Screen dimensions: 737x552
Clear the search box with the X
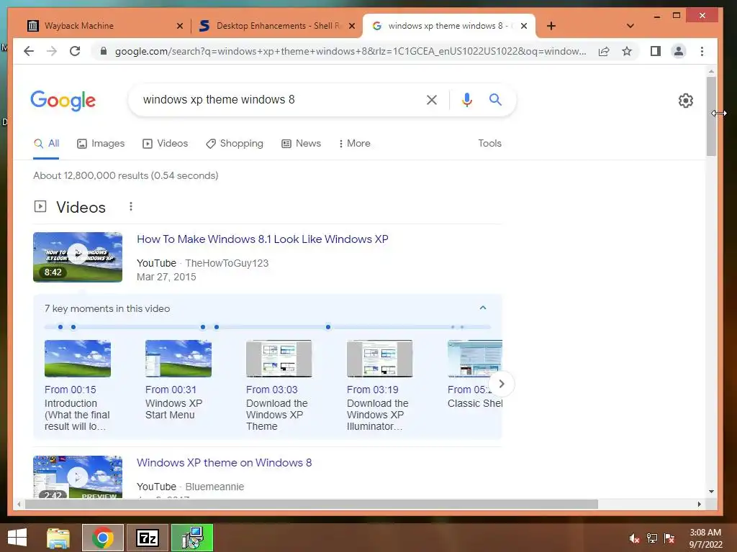[432, 99]
